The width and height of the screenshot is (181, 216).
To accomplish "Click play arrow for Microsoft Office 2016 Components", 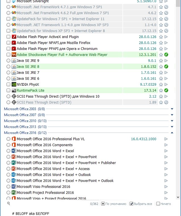I will 166,145.
